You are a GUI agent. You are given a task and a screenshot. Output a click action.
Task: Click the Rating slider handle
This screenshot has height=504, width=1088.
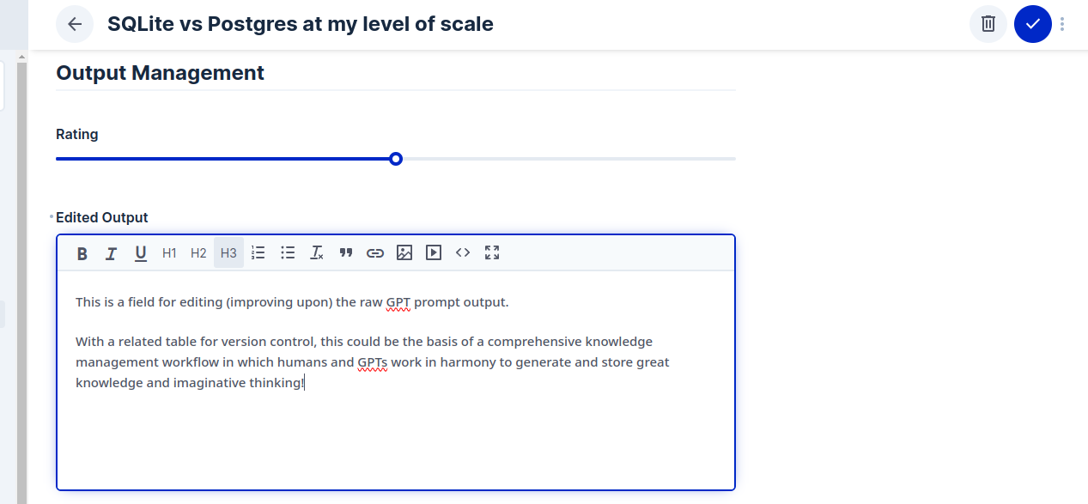[x=396, y=159]
